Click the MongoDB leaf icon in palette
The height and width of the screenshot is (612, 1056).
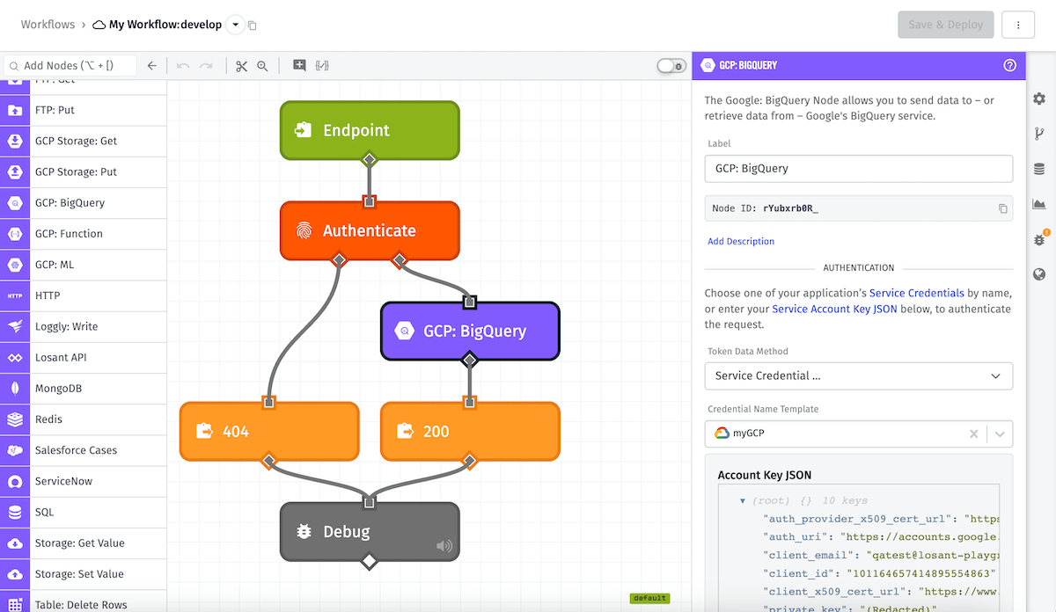point(15,389)
